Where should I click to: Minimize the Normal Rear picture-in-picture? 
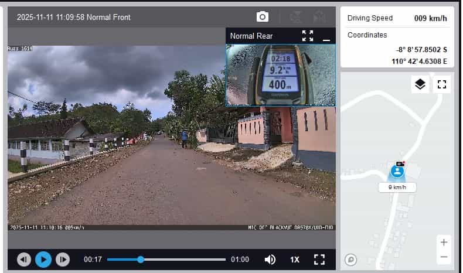326,37
